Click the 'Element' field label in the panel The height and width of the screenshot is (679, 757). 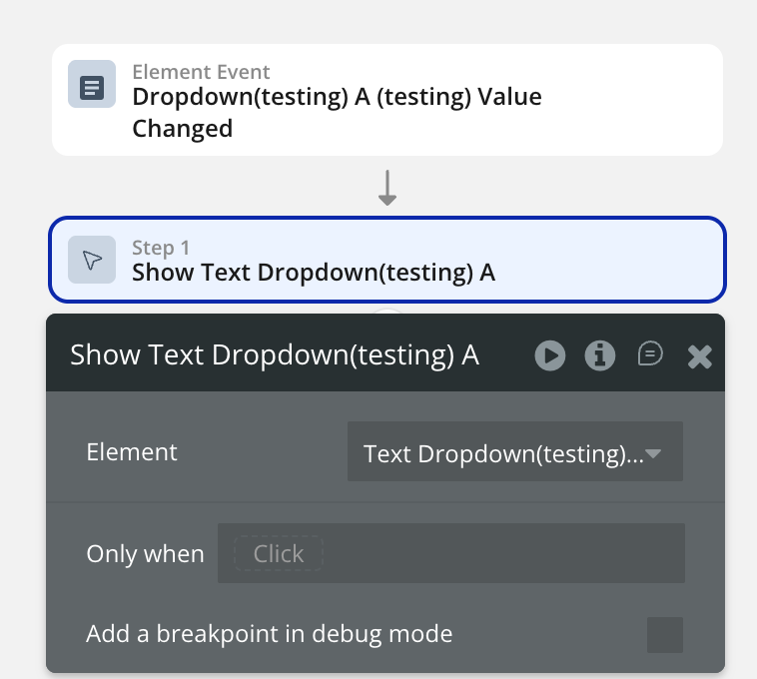pyautogui.click(x=132, y=452)
